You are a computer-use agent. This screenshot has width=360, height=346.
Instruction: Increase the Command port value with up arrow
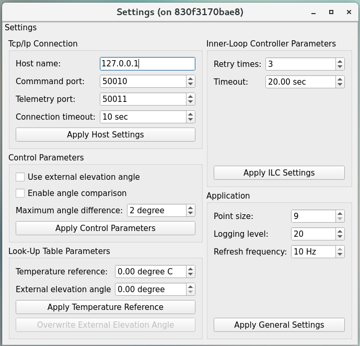pos(191,78)
